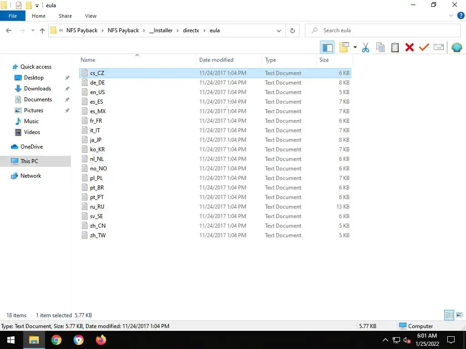Screen dimensions: 466x349
Task: Show hidden breadcrumb path with double chevron
Action: pos(61,30)
